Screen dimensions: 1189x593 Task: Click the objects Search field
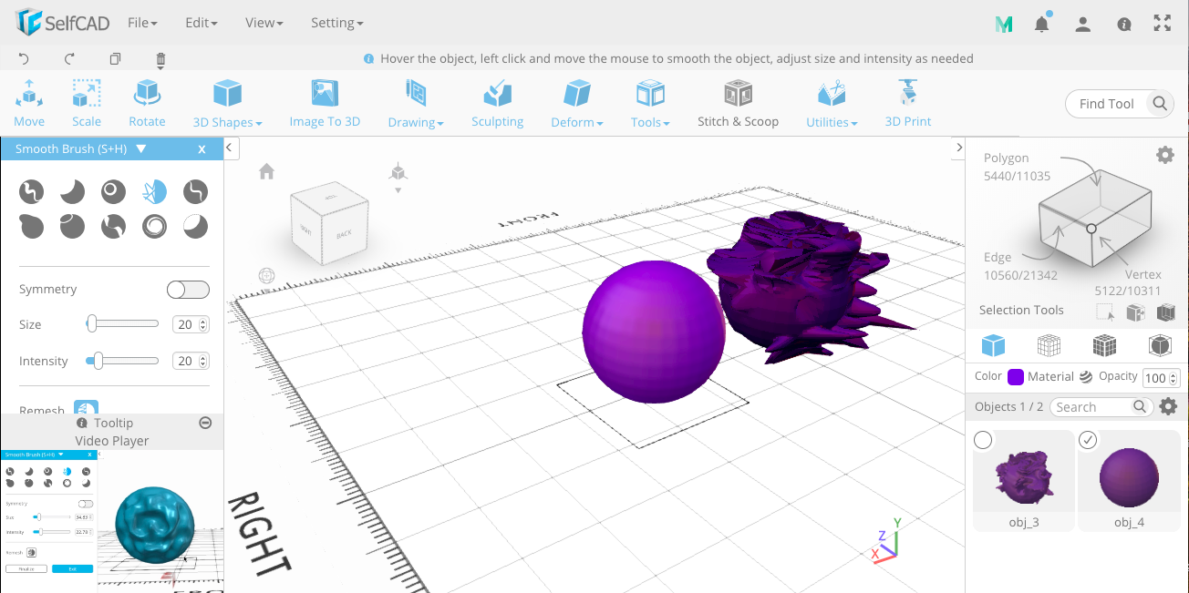pos(1100,407)
